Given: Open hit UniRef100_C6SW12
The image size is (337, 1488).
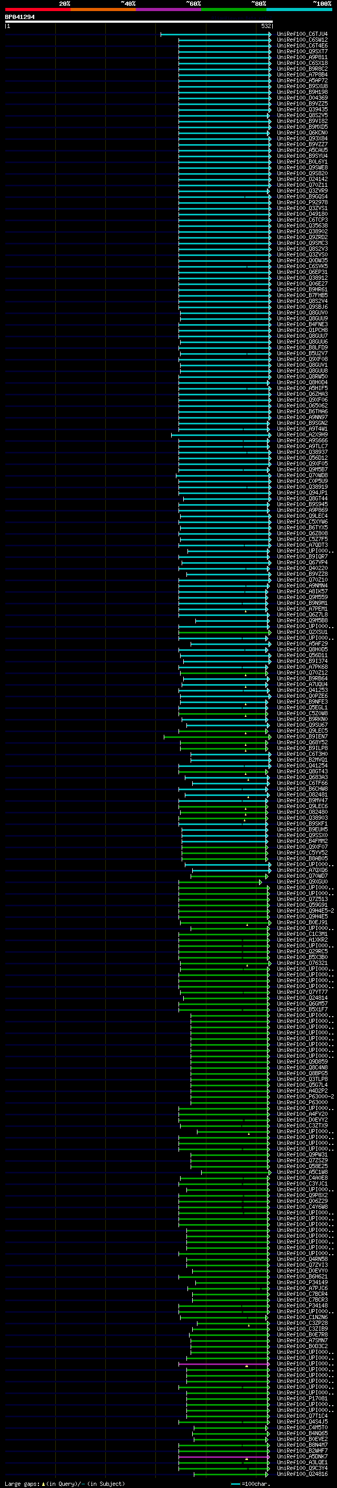Looking at the screenshot, I should pyautogui.click(x=302, y=41).
